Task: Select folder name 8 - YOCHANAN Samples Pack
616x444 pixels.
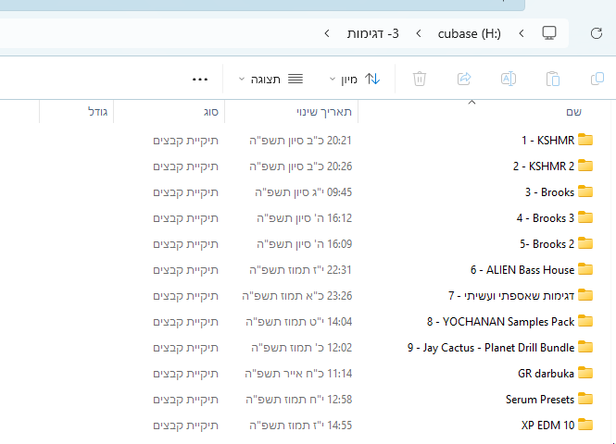Action: (500, 322)
